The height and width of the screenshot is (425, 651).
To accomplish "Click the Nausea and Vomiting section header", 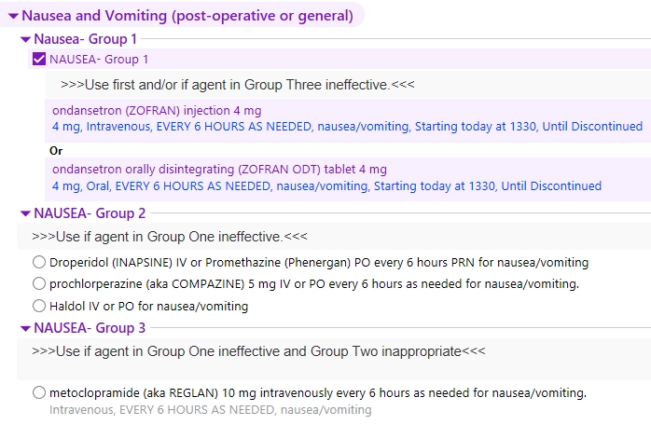I will [187, 16].
